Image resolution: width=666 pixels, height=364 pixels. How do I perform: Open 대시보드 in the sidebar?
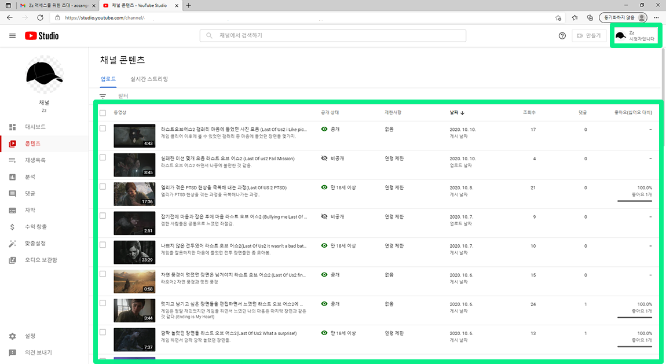[45, 127]
